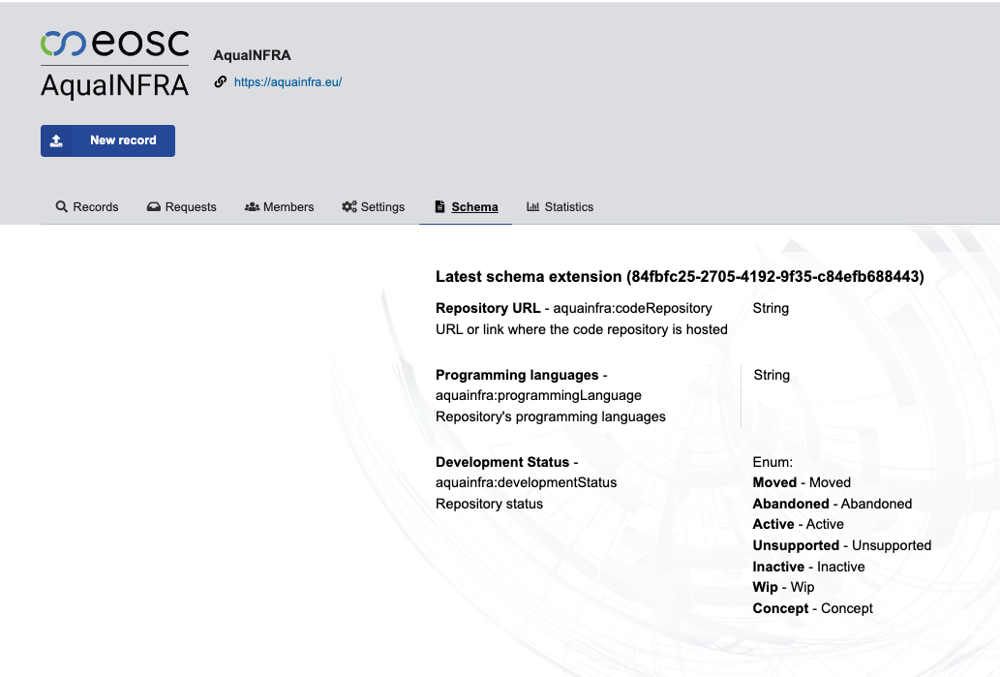This screenshot has width=1000, height=677.
Task: Click the 'Unsupported - Unsupported' enum value
Action: (x=842, y=545)
